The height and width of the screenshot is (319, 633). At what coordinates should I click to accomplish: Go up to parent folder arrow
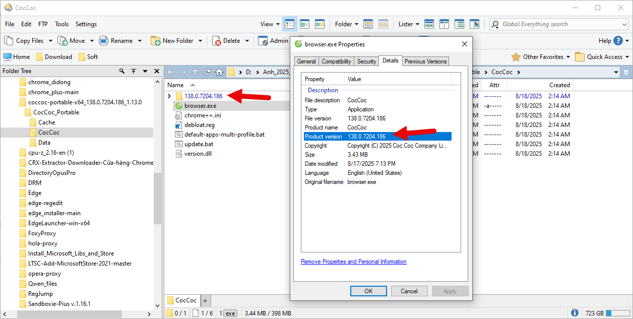(195, 72)
